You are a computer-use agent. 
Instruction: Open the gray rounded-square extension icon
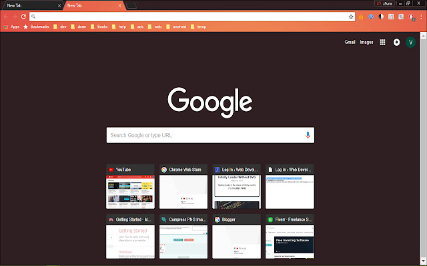click(401, 17)
